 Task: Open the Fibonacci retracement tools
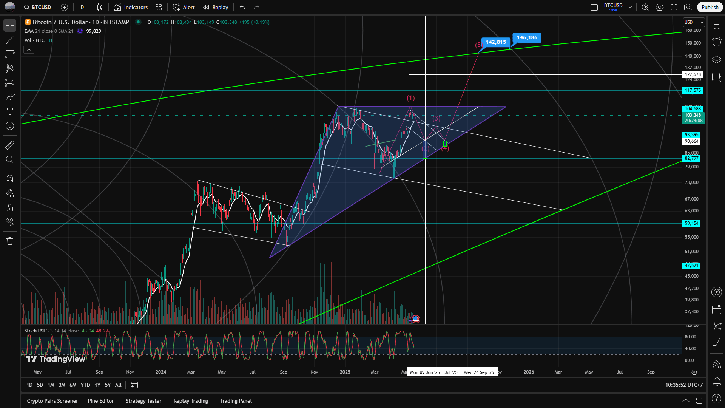(x=10, y=54)
